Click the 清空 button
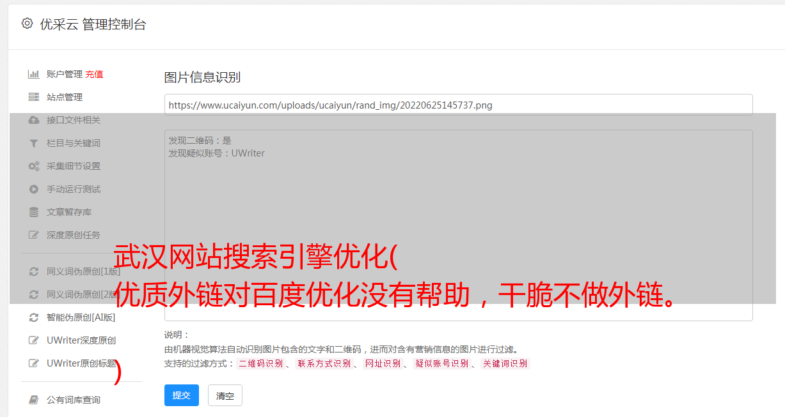This screenshot has height=417, width=785. (225, 395)
